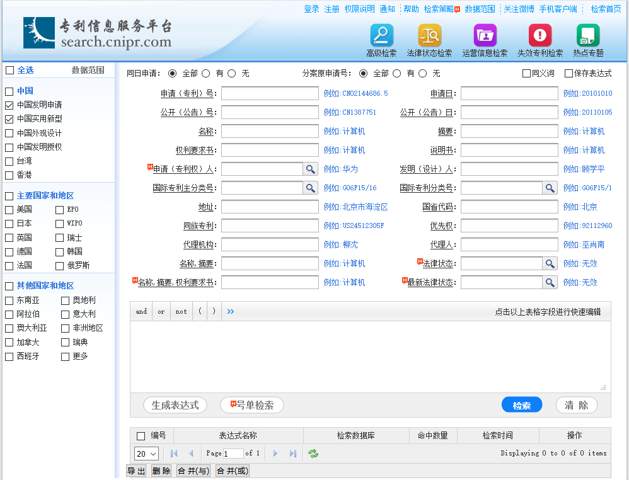Open the 法律状态检索 legal status search

pos(429,36)
